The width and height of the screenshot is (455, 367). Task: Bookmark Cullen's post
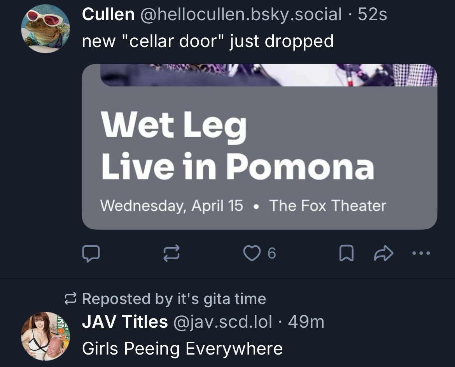[346, 254]
